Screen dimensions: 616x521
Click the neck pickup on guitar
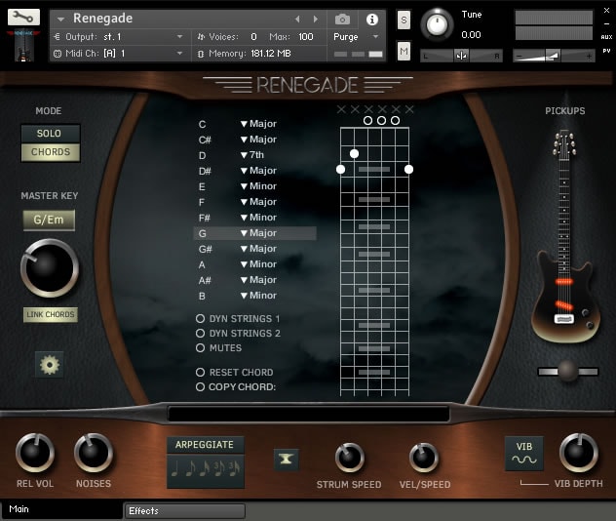click(564, 282)
